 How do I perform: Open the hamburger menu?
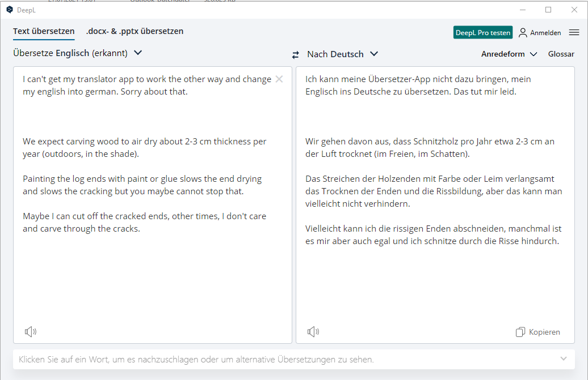(574, 32)
